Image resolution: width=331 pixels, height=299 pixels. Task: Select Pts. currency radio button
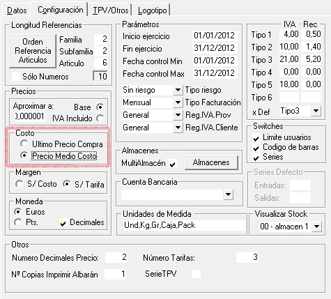tap(17, 222)
